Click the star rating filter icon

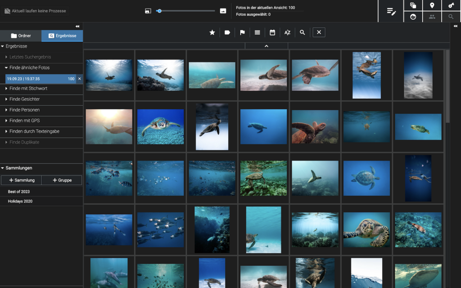(212, 32)
